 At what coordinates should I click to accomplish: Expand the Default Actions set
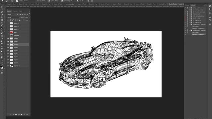[189, 8]
